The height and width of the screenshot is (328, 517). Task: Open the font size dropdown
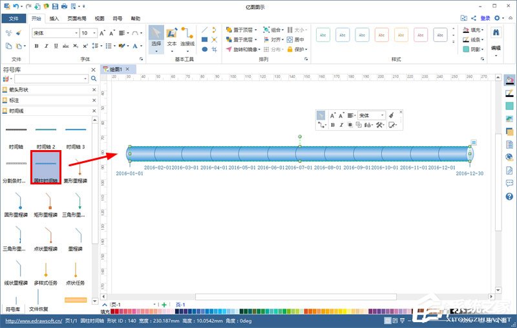[94, 33]
